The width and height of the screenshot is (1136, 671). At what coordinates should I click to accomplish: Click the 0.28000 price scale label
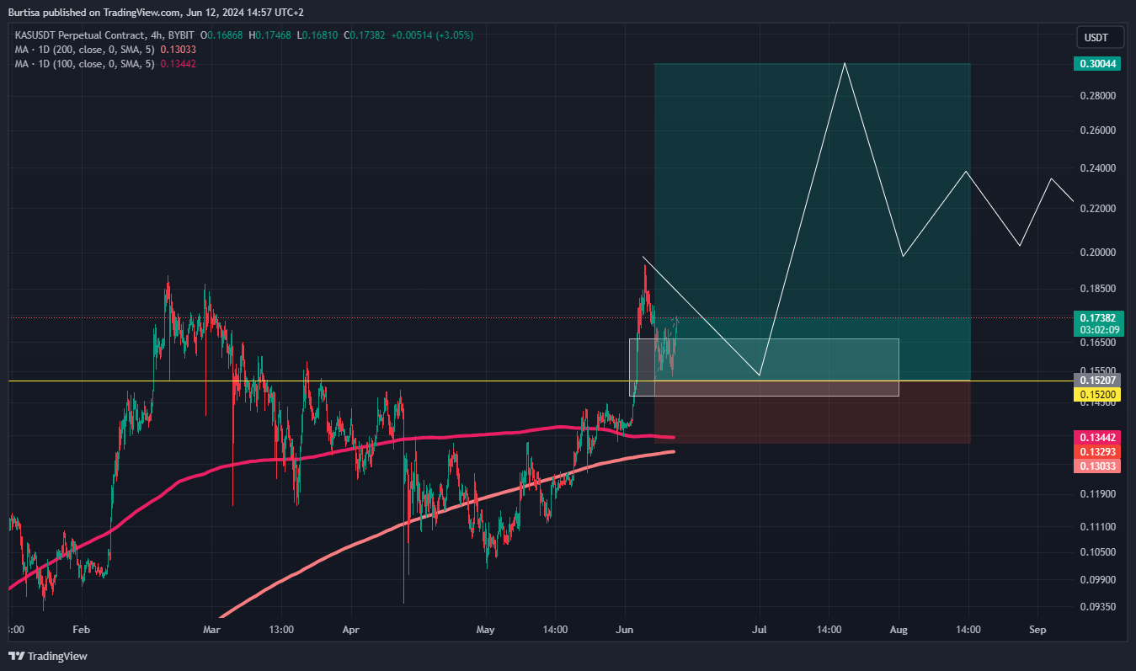point(1099,96)
